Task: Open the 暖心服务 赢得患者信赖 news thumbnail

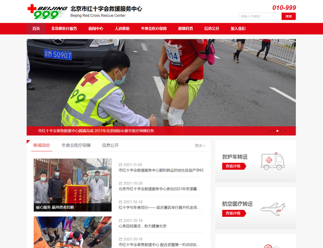Action: [x=73, y=185]
